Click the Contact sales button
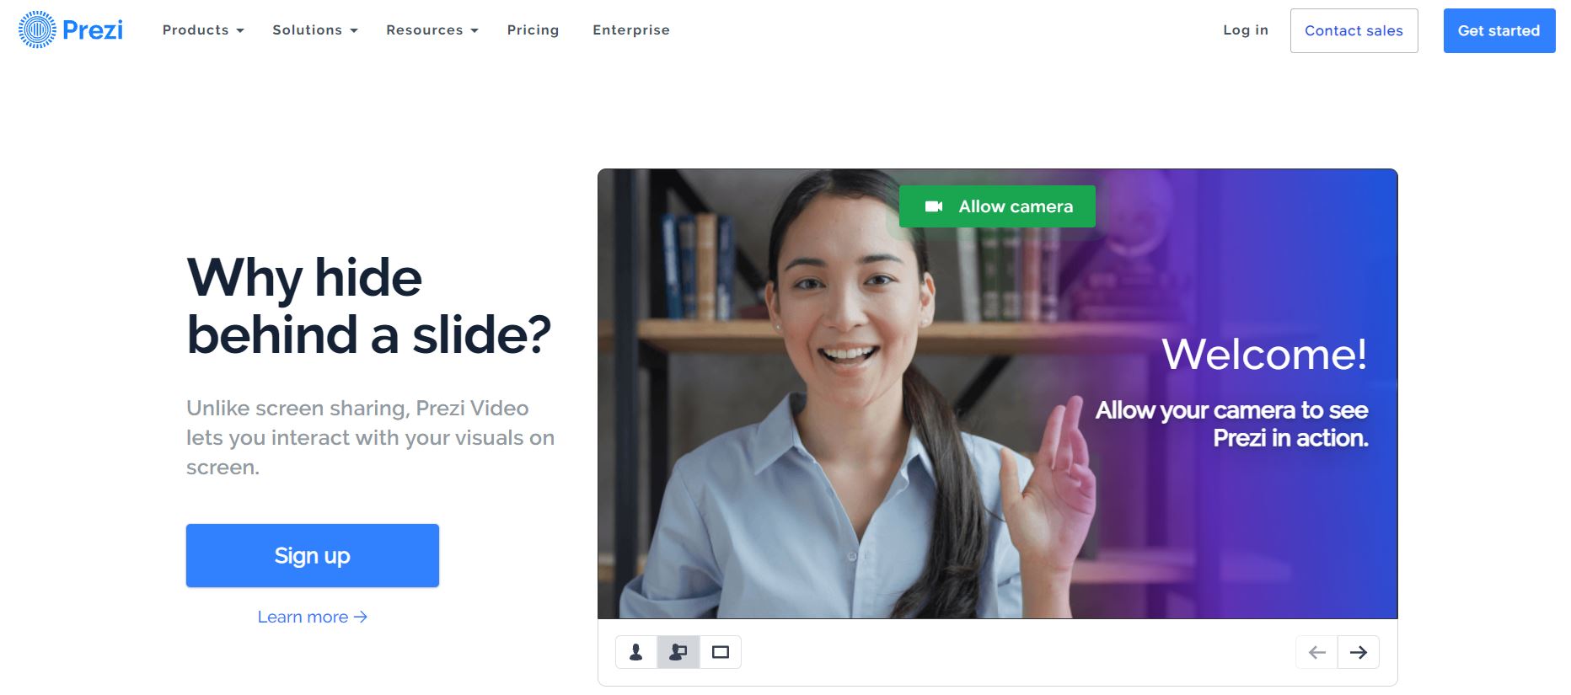Screen dimensions: 1571x695 [1354, 31]
